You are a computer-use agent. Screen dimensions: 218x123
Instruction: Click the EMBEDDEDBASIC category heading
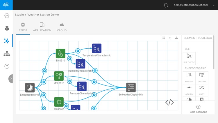[196, 68]
